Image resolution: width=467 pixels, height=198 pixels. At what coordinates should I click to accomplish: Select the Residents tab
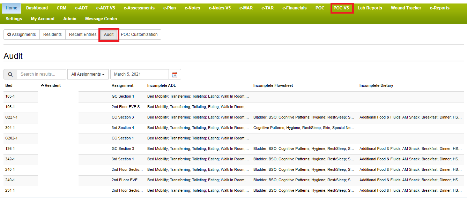pyautogui.click(x=52, y=35)
